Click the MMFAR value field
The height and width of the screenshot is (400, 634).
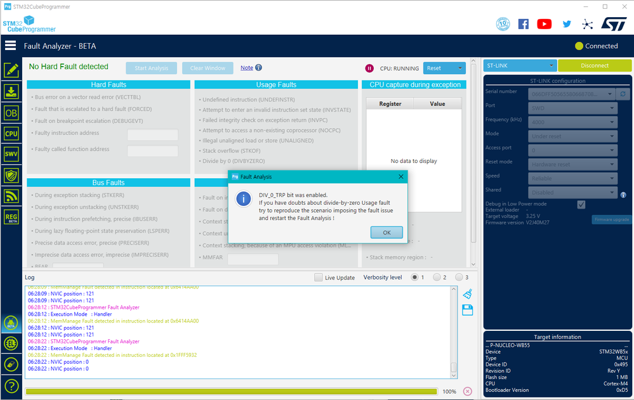click(x=253, y=259)
